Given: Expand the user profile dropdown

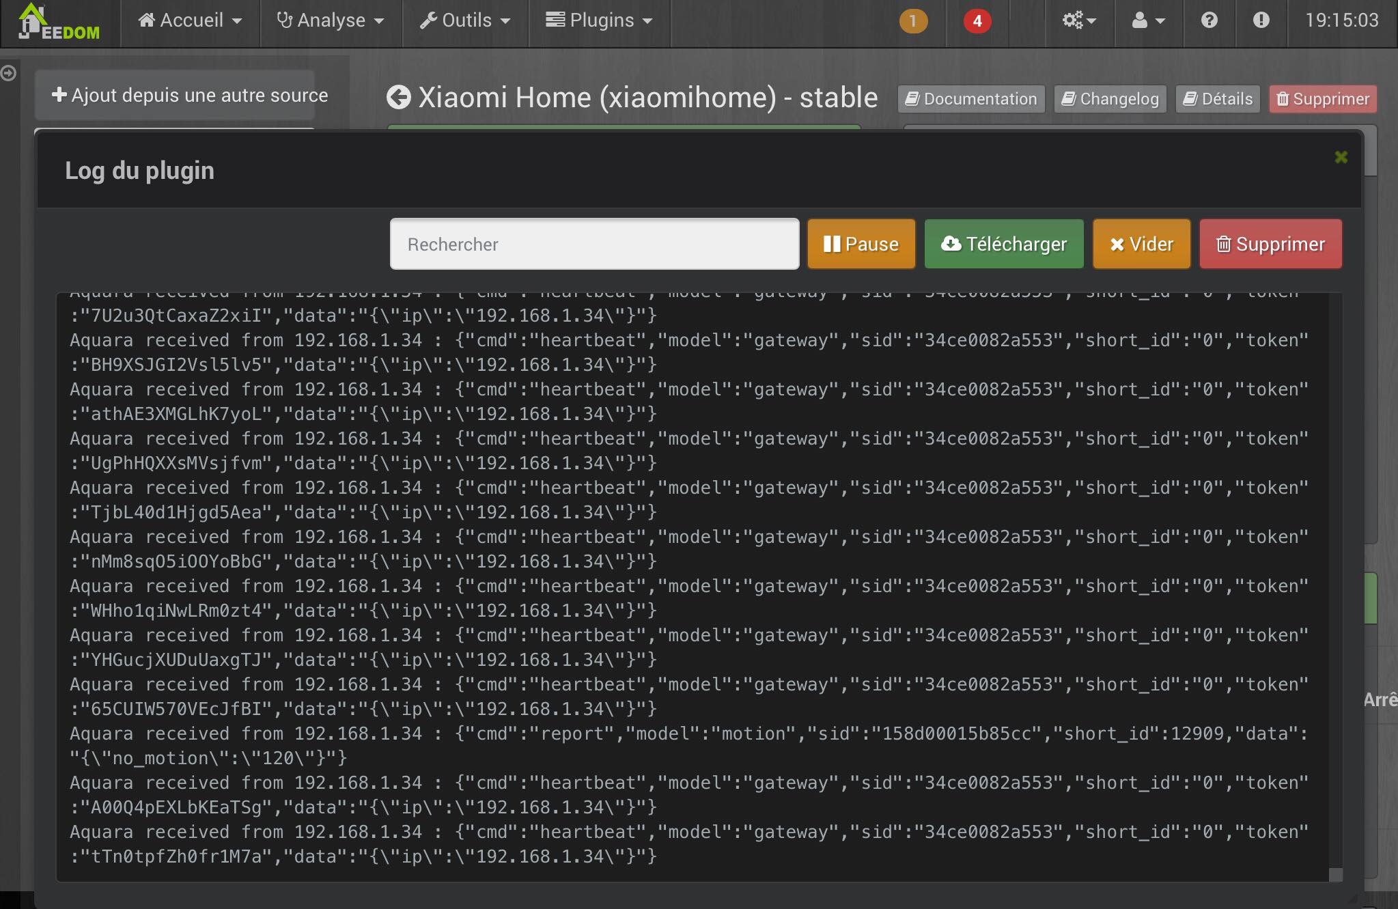Looking at the screenshot, I should (x=1149, y=20).
